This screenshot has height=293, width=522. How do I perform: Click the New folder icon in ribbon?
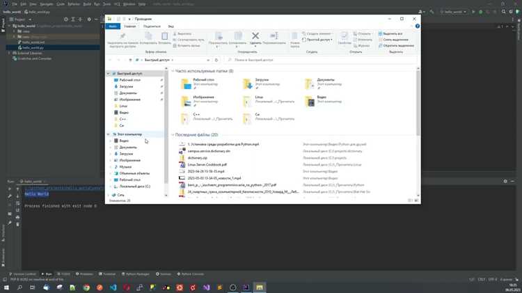click(294, 36)
